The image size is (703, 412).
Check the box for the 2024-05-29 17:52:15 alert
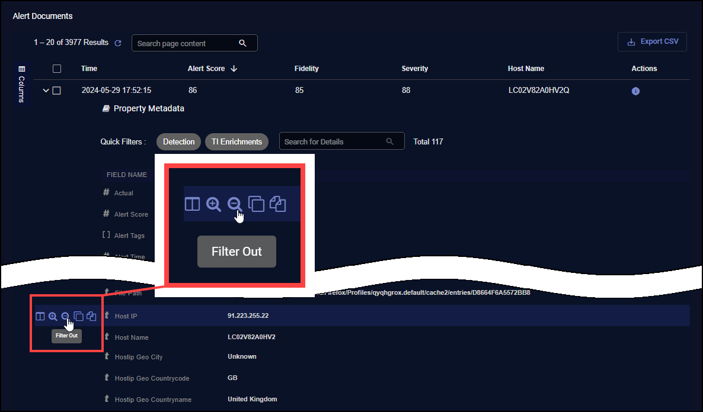tap(57, 91)
